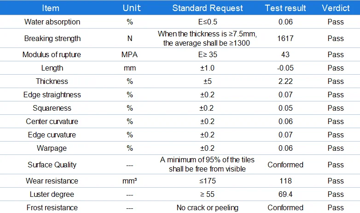Click the Wear resistance row label
Screen dimensions: 360x213
(52, 181)
